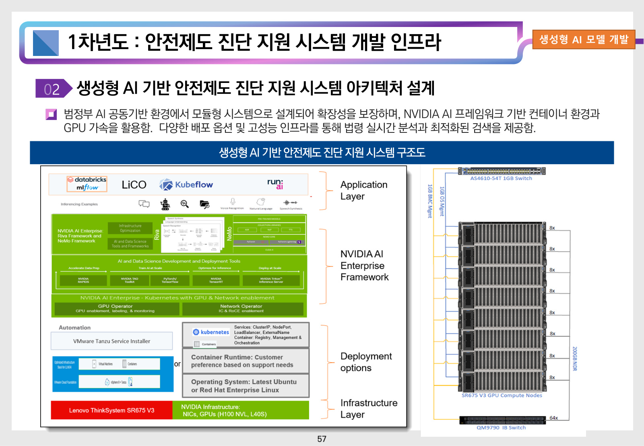Click the Voice Recognition microphone icon
Screen dimensions: 644x446
coord(233,202)
